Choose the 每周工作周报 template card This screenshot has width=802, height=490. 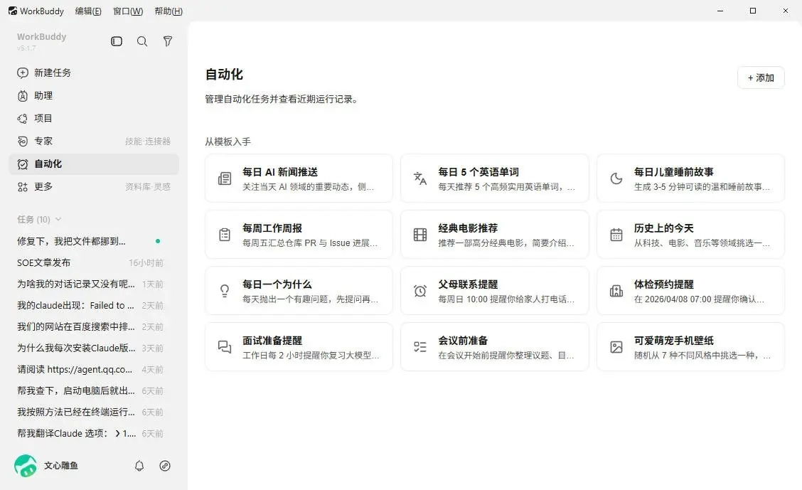(299, 234)
